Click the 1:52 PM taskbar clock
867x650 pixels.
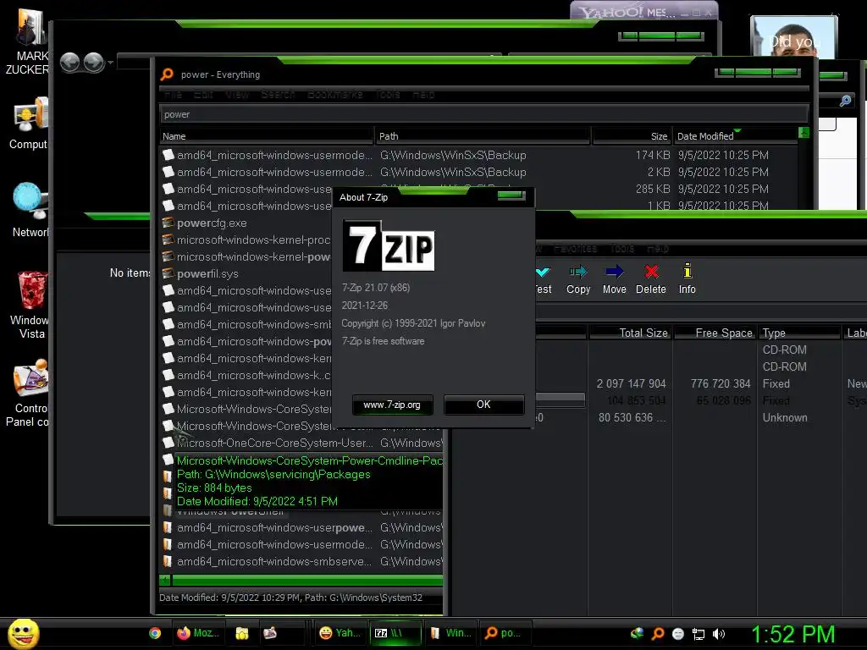pos(792,634)
